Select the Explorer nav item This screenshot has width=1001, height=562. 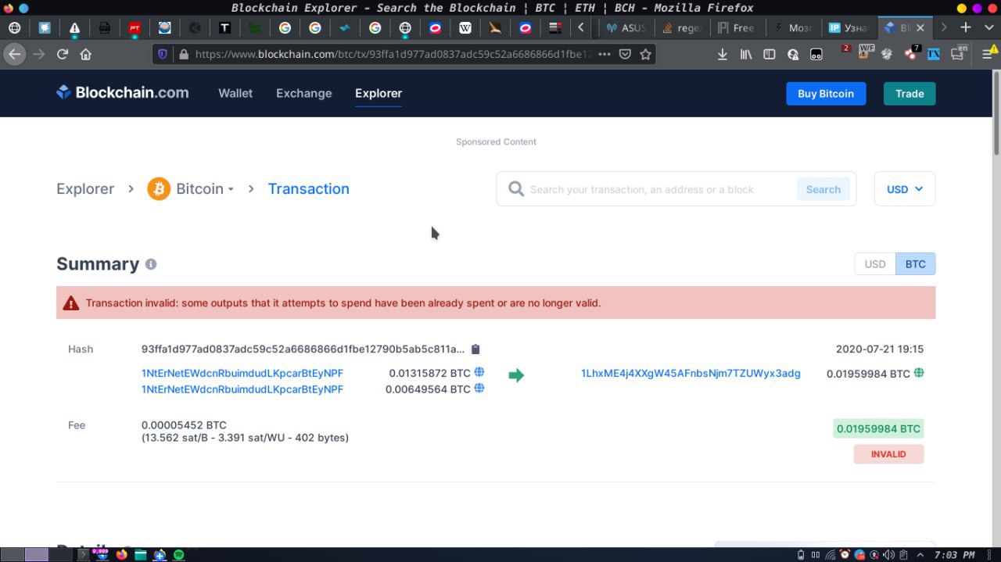(x=379, y=93)
